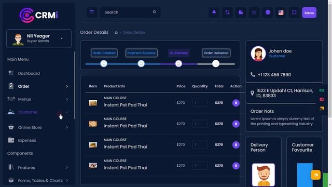Click the fourth row quantity field
This screenshot has width=332, height=187.
(200, 166)
